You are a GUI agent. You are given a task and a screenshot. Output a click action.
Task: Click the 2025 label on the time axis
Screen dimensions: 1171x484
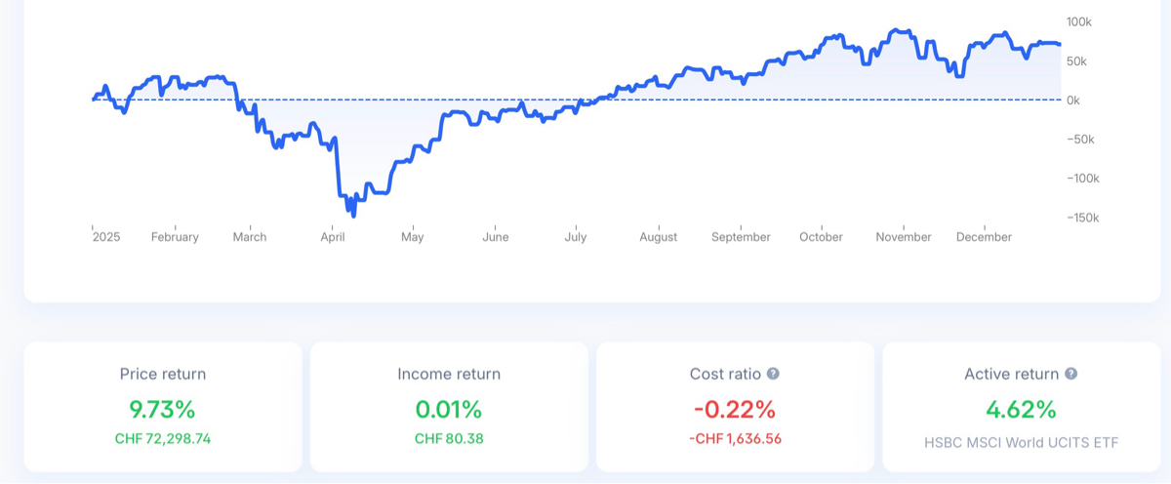(x=106, y=237)
